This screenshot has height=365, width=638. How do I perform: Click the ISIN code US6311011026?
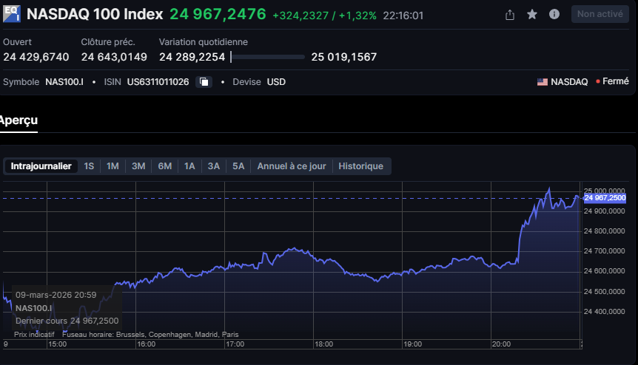click(x=158, y=82)
